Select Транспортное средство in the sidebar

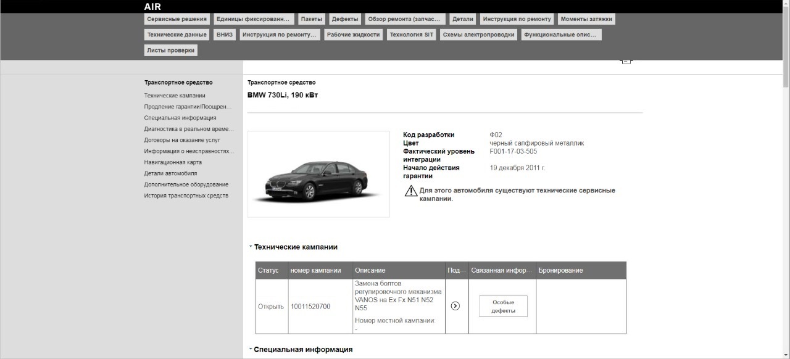(x=178, y=82)
